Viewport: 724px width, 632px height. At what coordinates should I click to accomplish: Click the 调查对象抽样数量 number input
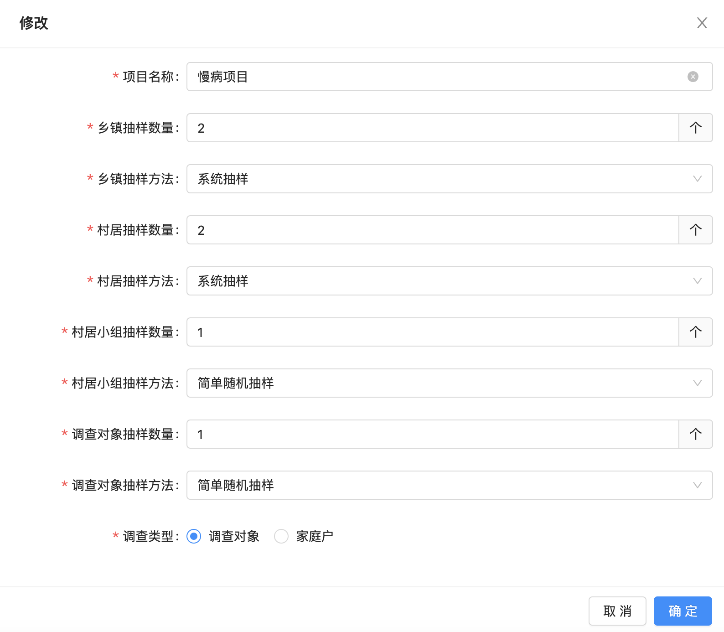point(432,434)
